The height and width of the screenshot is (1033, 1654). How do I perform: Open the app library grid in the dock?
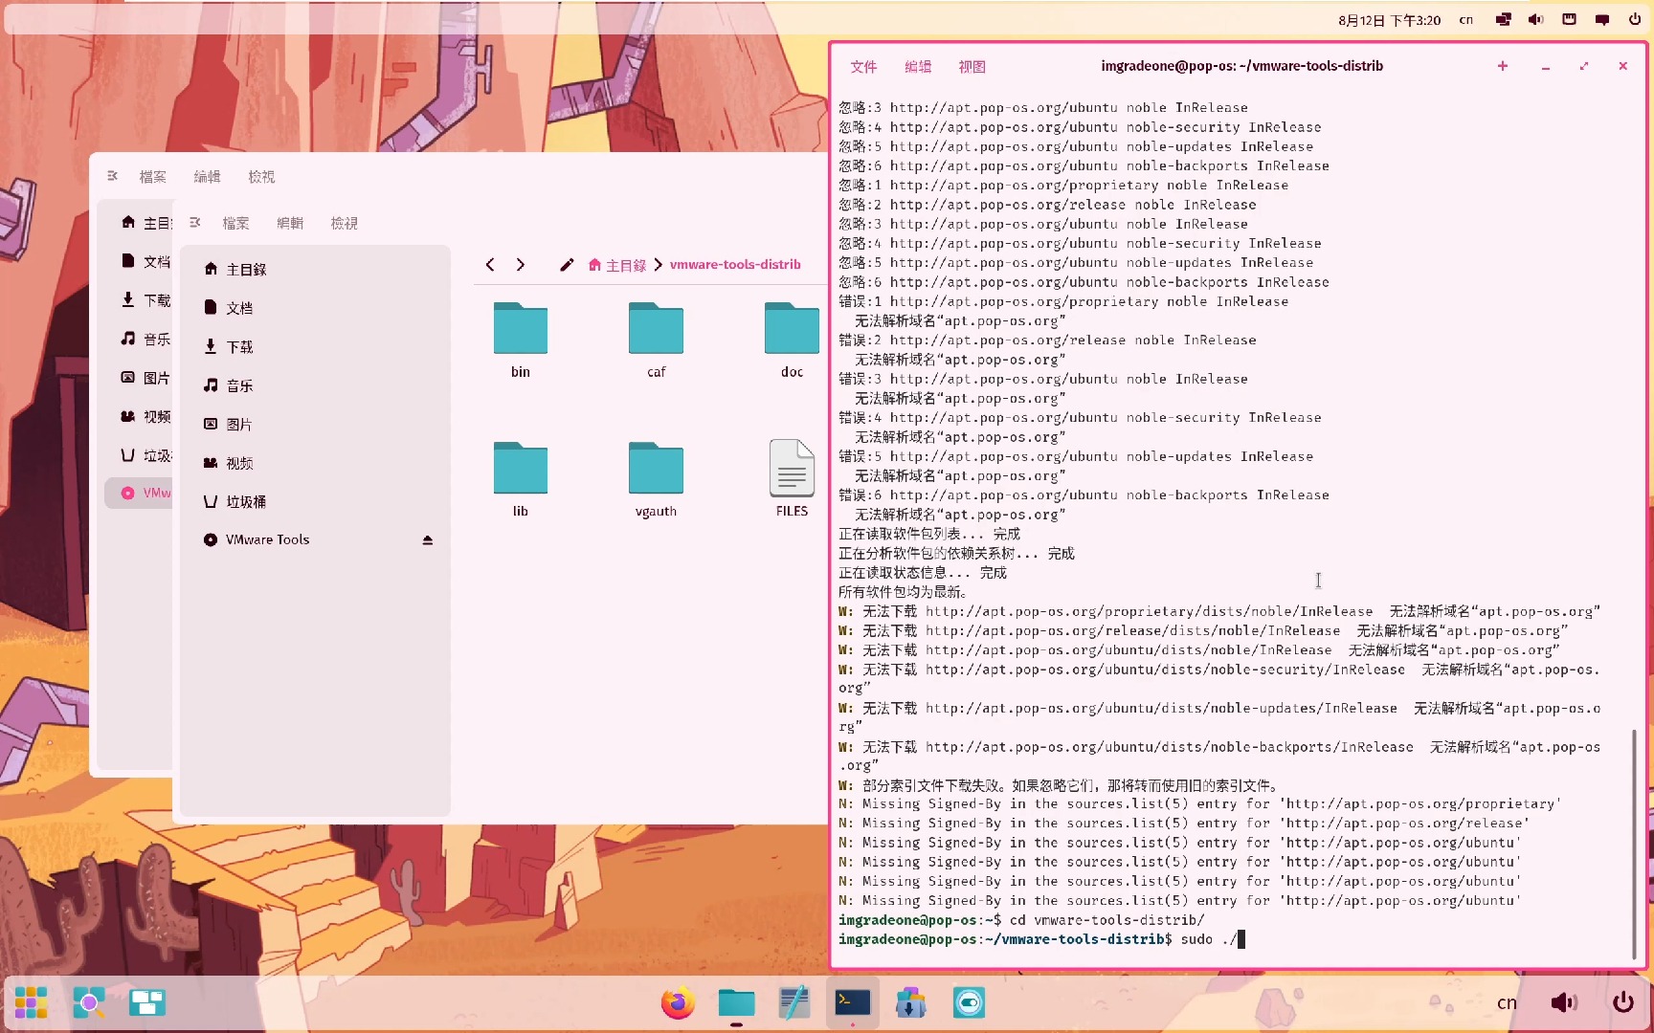[x=31, y=1002]
